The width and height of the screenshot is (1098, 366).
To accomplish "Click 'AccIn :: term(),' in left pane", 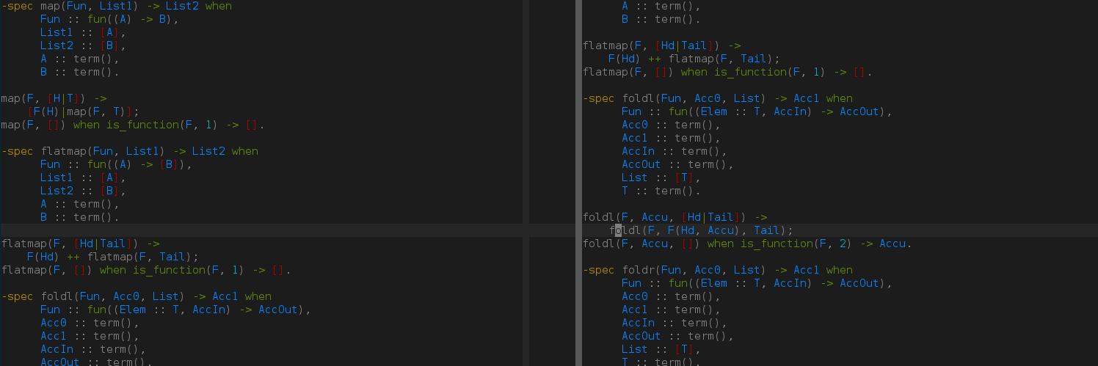I will click(93, 349).
